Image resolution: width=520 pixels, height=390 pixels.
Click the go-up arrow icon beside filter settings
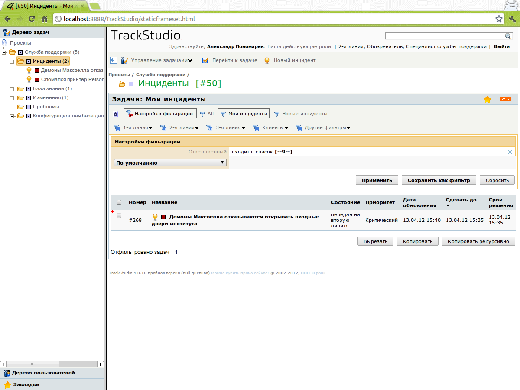[115, 114]
